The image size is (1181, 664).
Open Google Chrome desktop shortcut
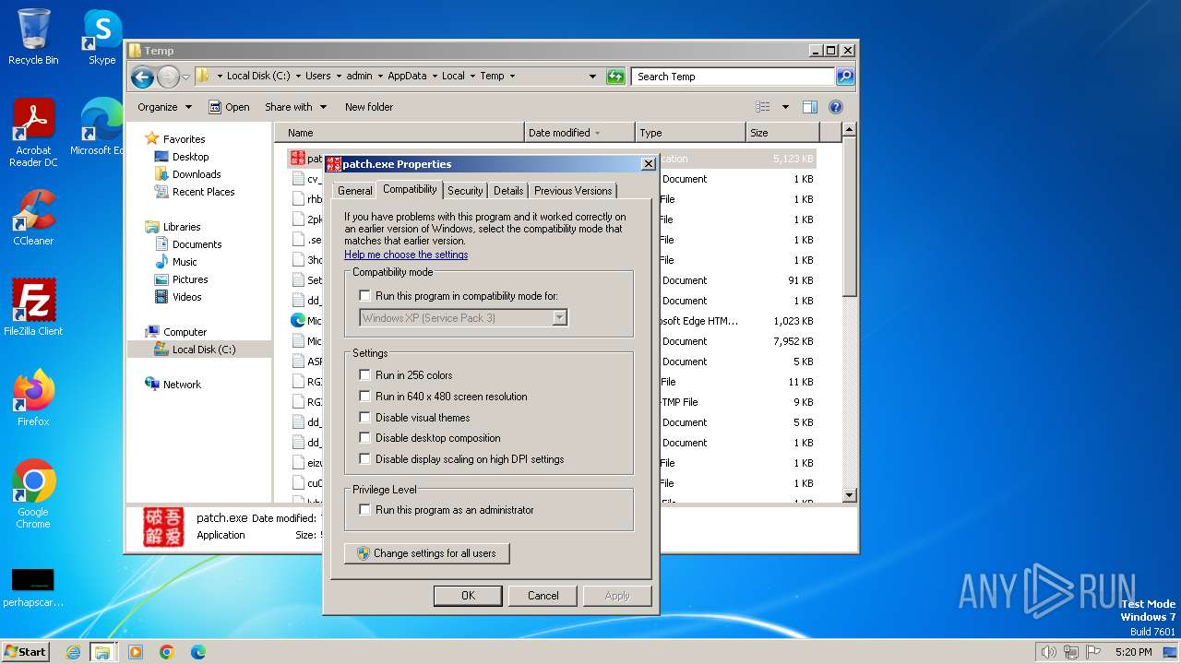point(33,494)
